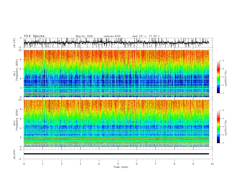Viewport: 239px width, 184px height.
Task: Click the ch.1 spectrogram color bar
Action: point(218,77)
